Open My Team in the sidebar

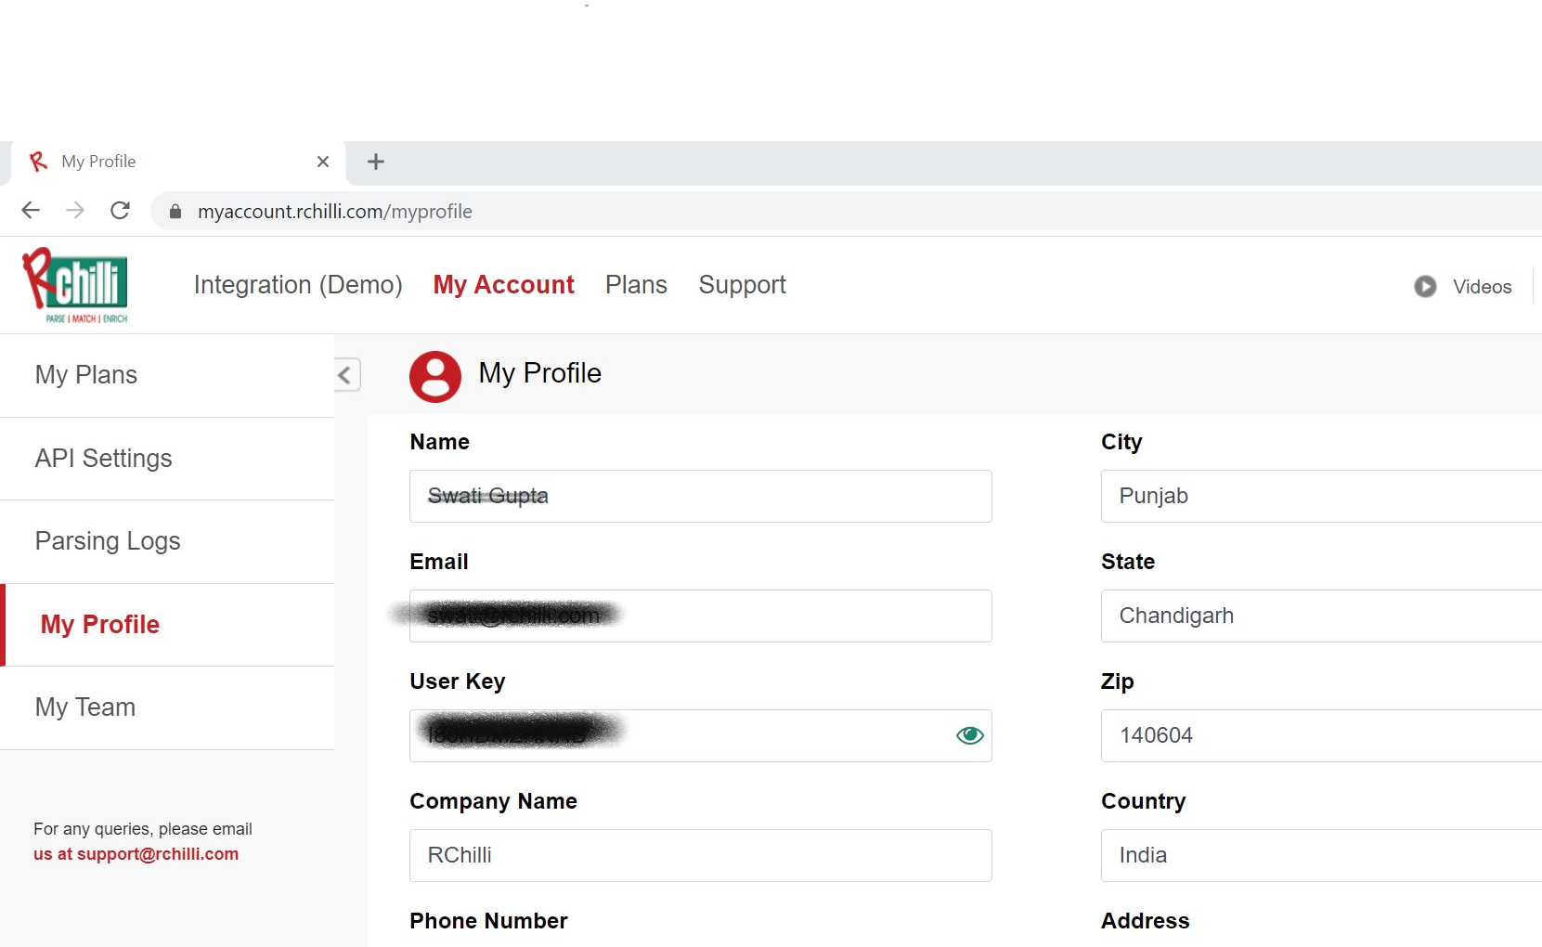tap(167, 707)
